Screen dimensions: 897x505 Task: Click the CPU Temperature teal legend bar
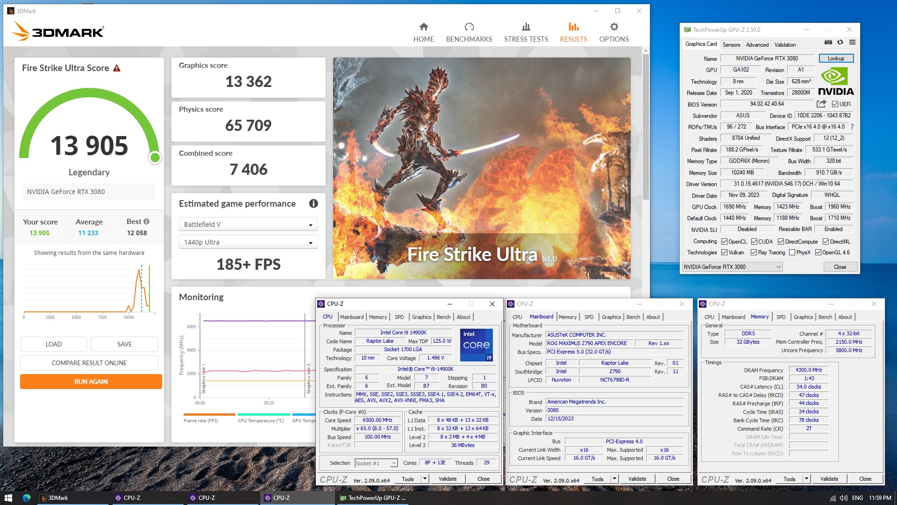263,414
